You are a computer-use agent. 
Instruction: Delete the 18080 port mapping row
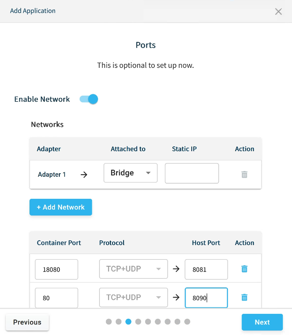click(245, 269)
